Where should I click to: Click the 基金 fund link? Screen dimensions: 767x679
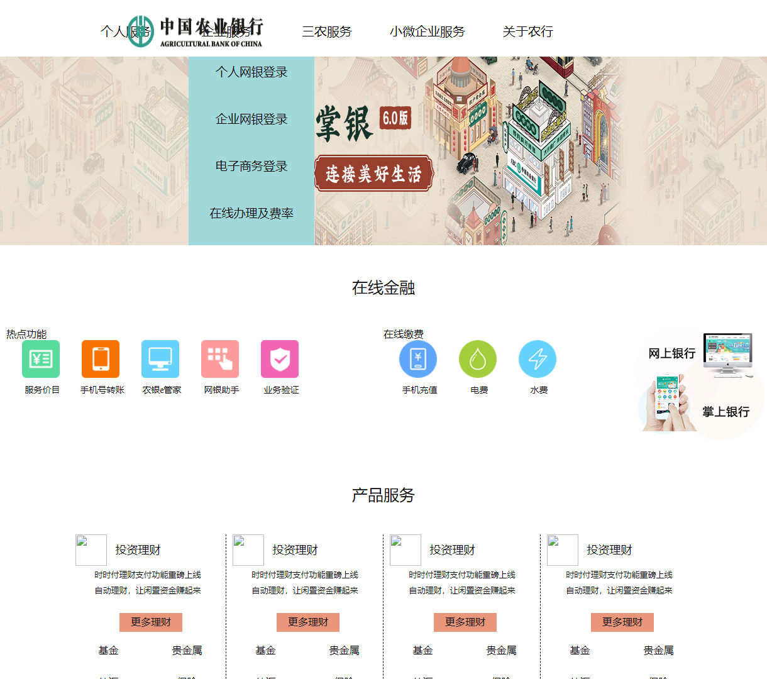pos(109,651)
